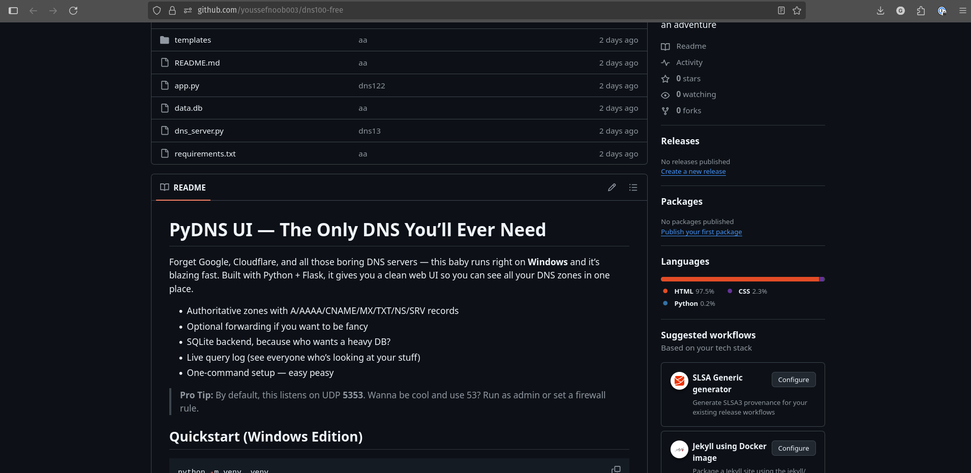971x473 pixels.
Task: Select the README tab
Action: coord(183,187)
